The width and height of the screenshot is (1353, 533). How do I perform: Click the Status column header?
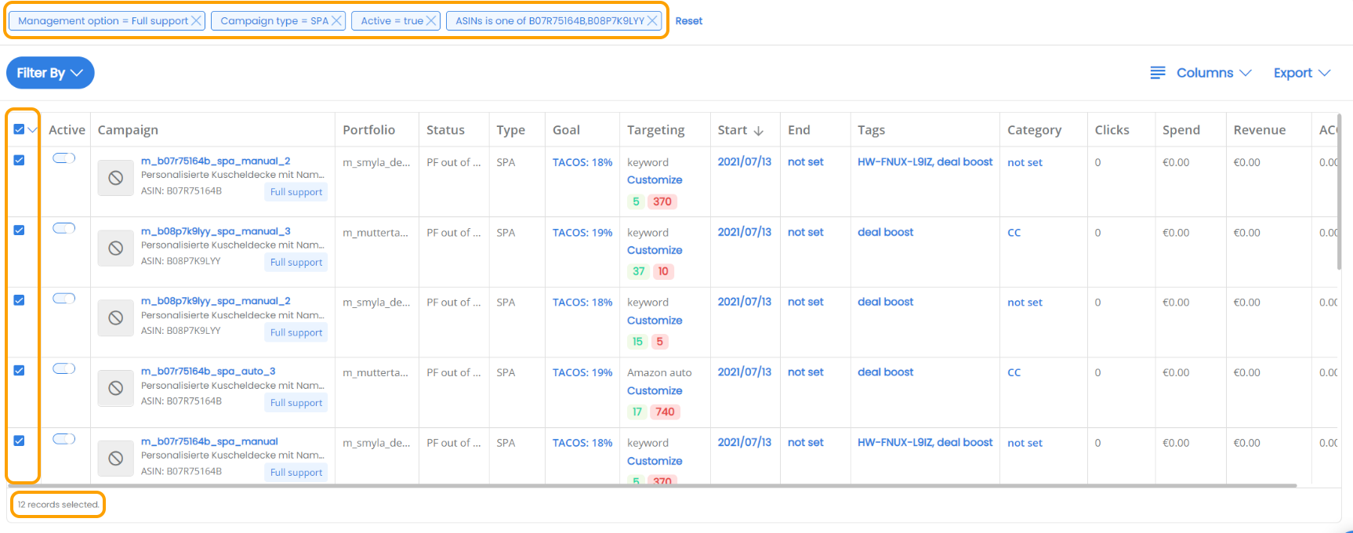pos(445,130)
